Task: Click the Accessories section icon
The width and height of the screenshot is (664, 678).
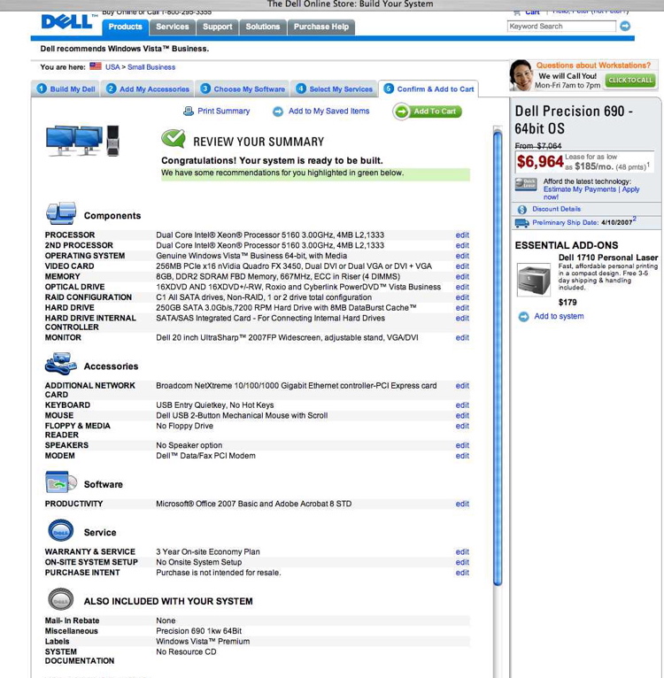Action: pos(61,364)
